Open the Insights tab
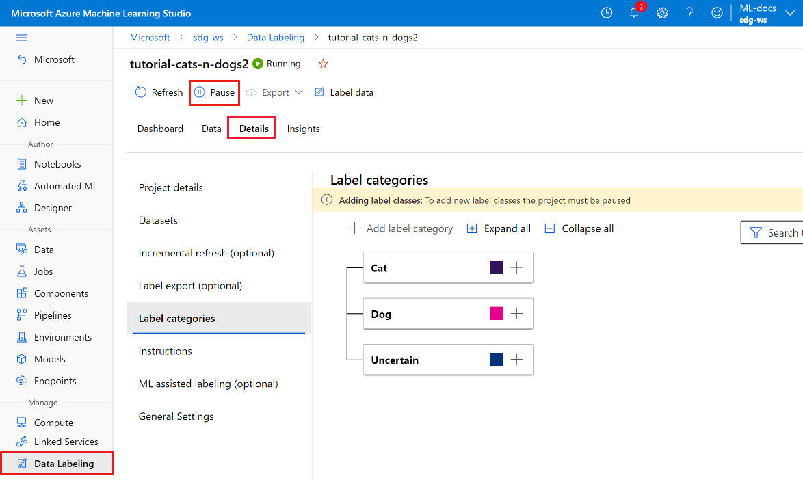The width and height of the screenshot is (803, 480). [x=303, y=128]
